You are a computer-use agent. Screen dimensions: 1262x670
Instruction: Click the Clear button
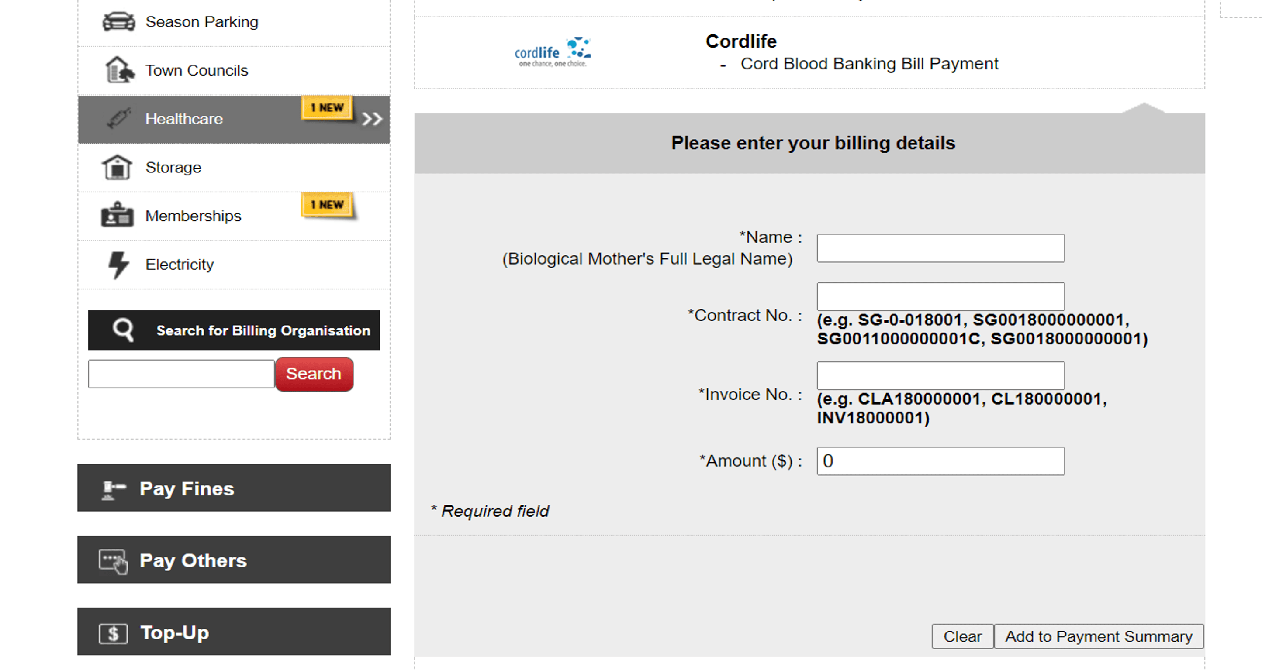(x=962, y=636)
